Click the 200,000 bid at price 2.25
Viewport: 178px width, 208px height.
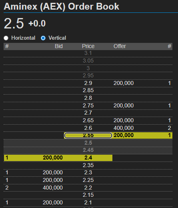[53, 180]
